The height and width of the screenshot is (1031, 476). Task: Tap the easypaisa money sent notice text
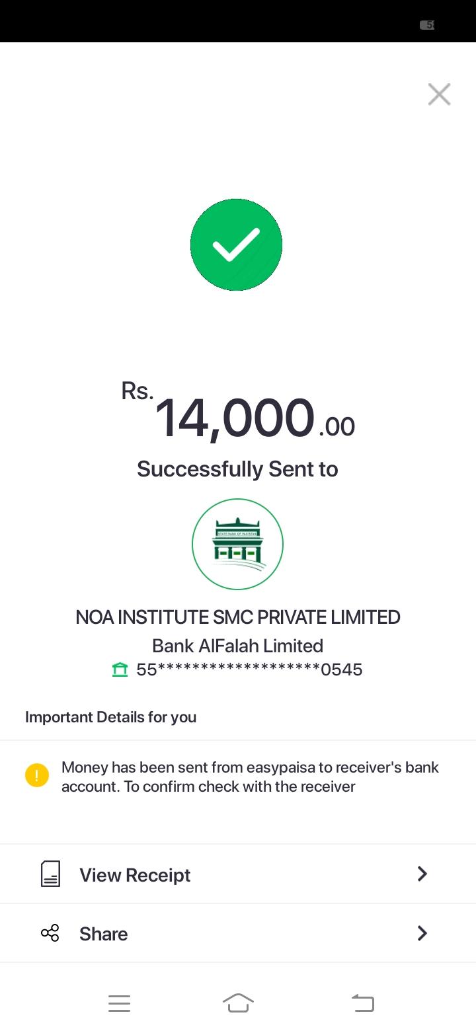(250, 777)
